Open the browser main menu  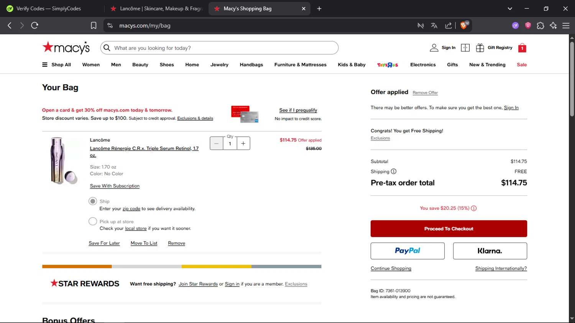(566, 26)
